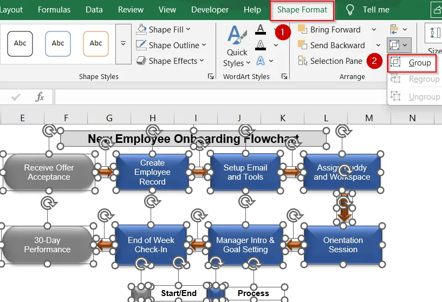The width and height of the screenshot is (442, 302).
Task: Apply the orange outline Abc shape style
Action: click(96, 44)
